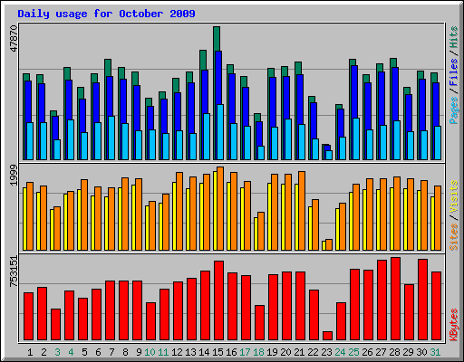Click day label 6 on the x-axis
This screenshot has height=362, width=464.
click(x=98, y=352)
